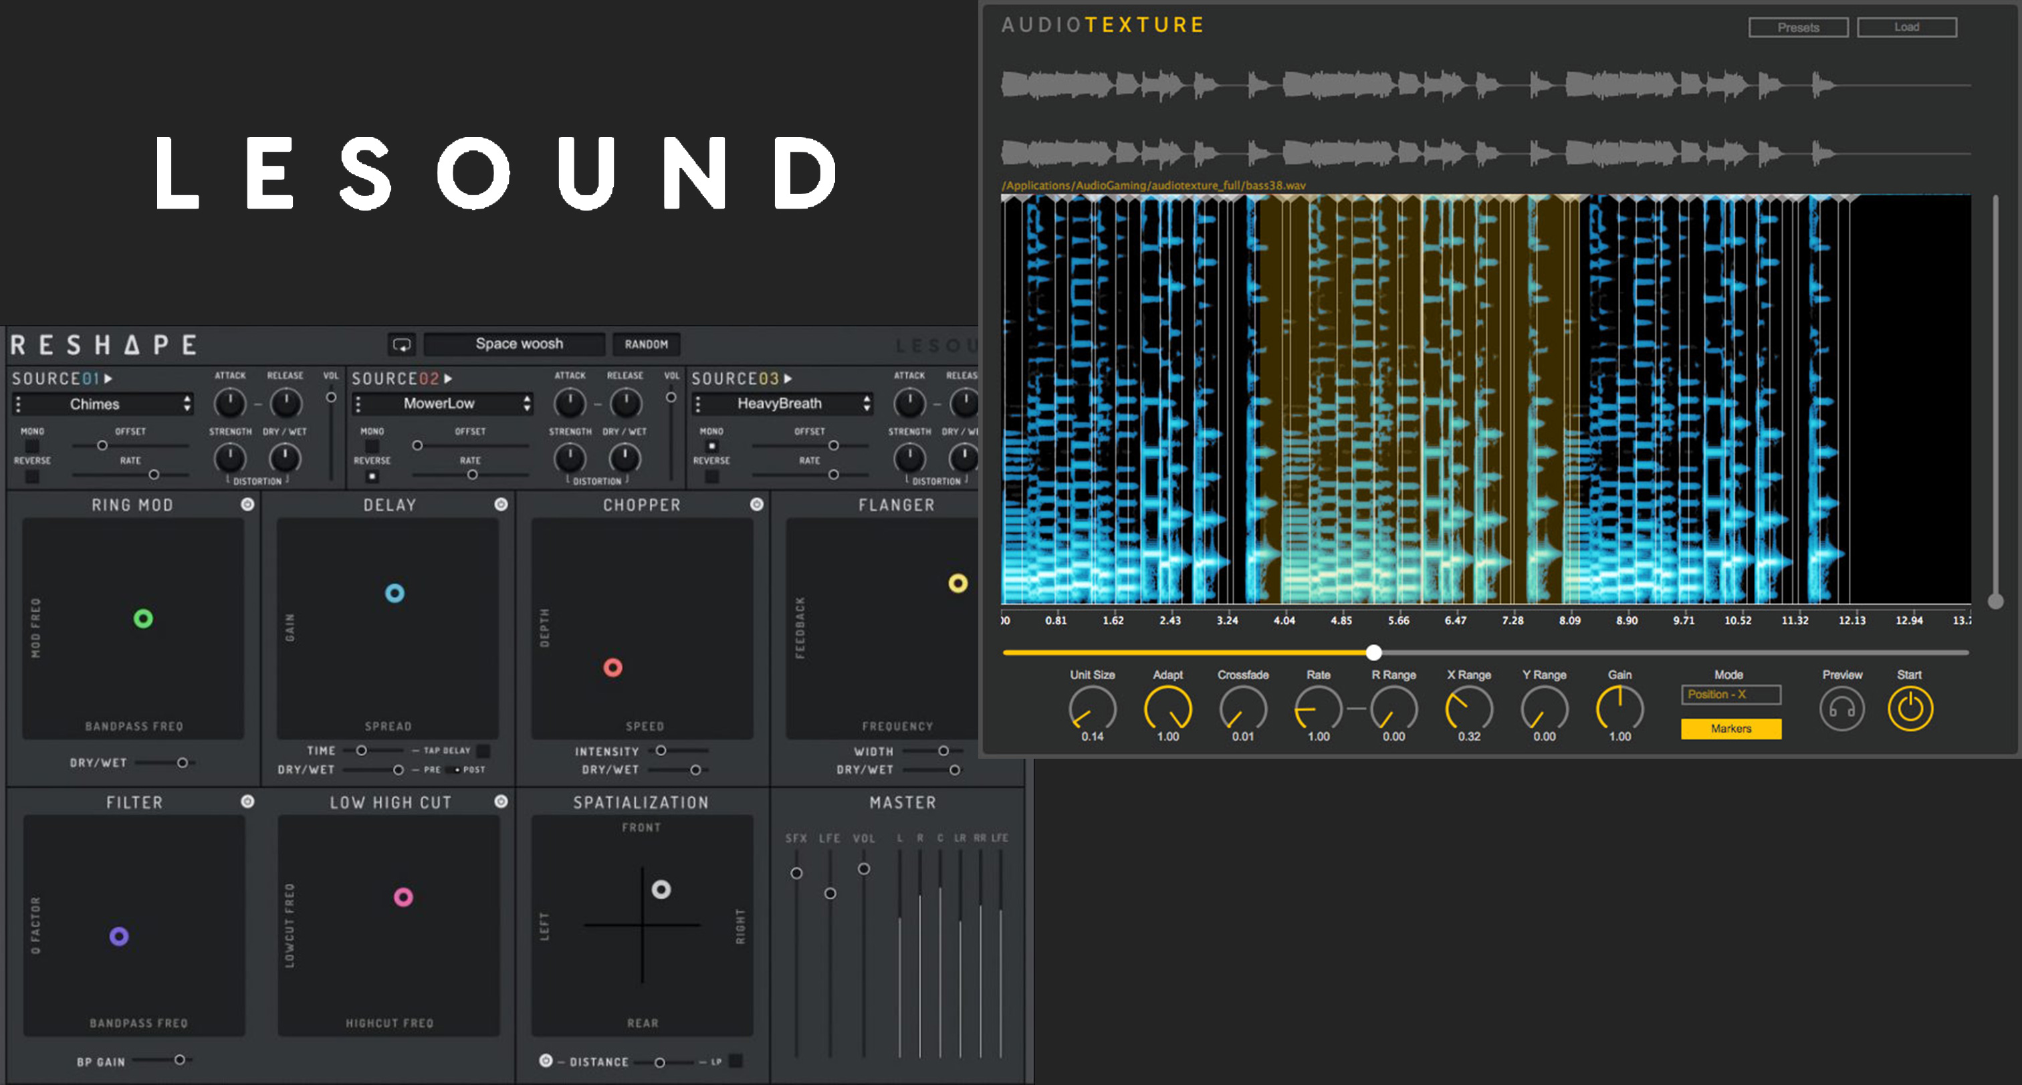Click the Source 01 Offset slider handle

(102, 446)
